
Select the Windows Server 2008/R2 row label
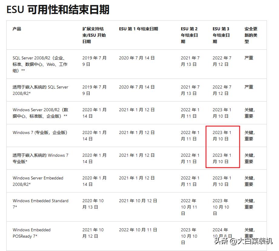[41, 113]
